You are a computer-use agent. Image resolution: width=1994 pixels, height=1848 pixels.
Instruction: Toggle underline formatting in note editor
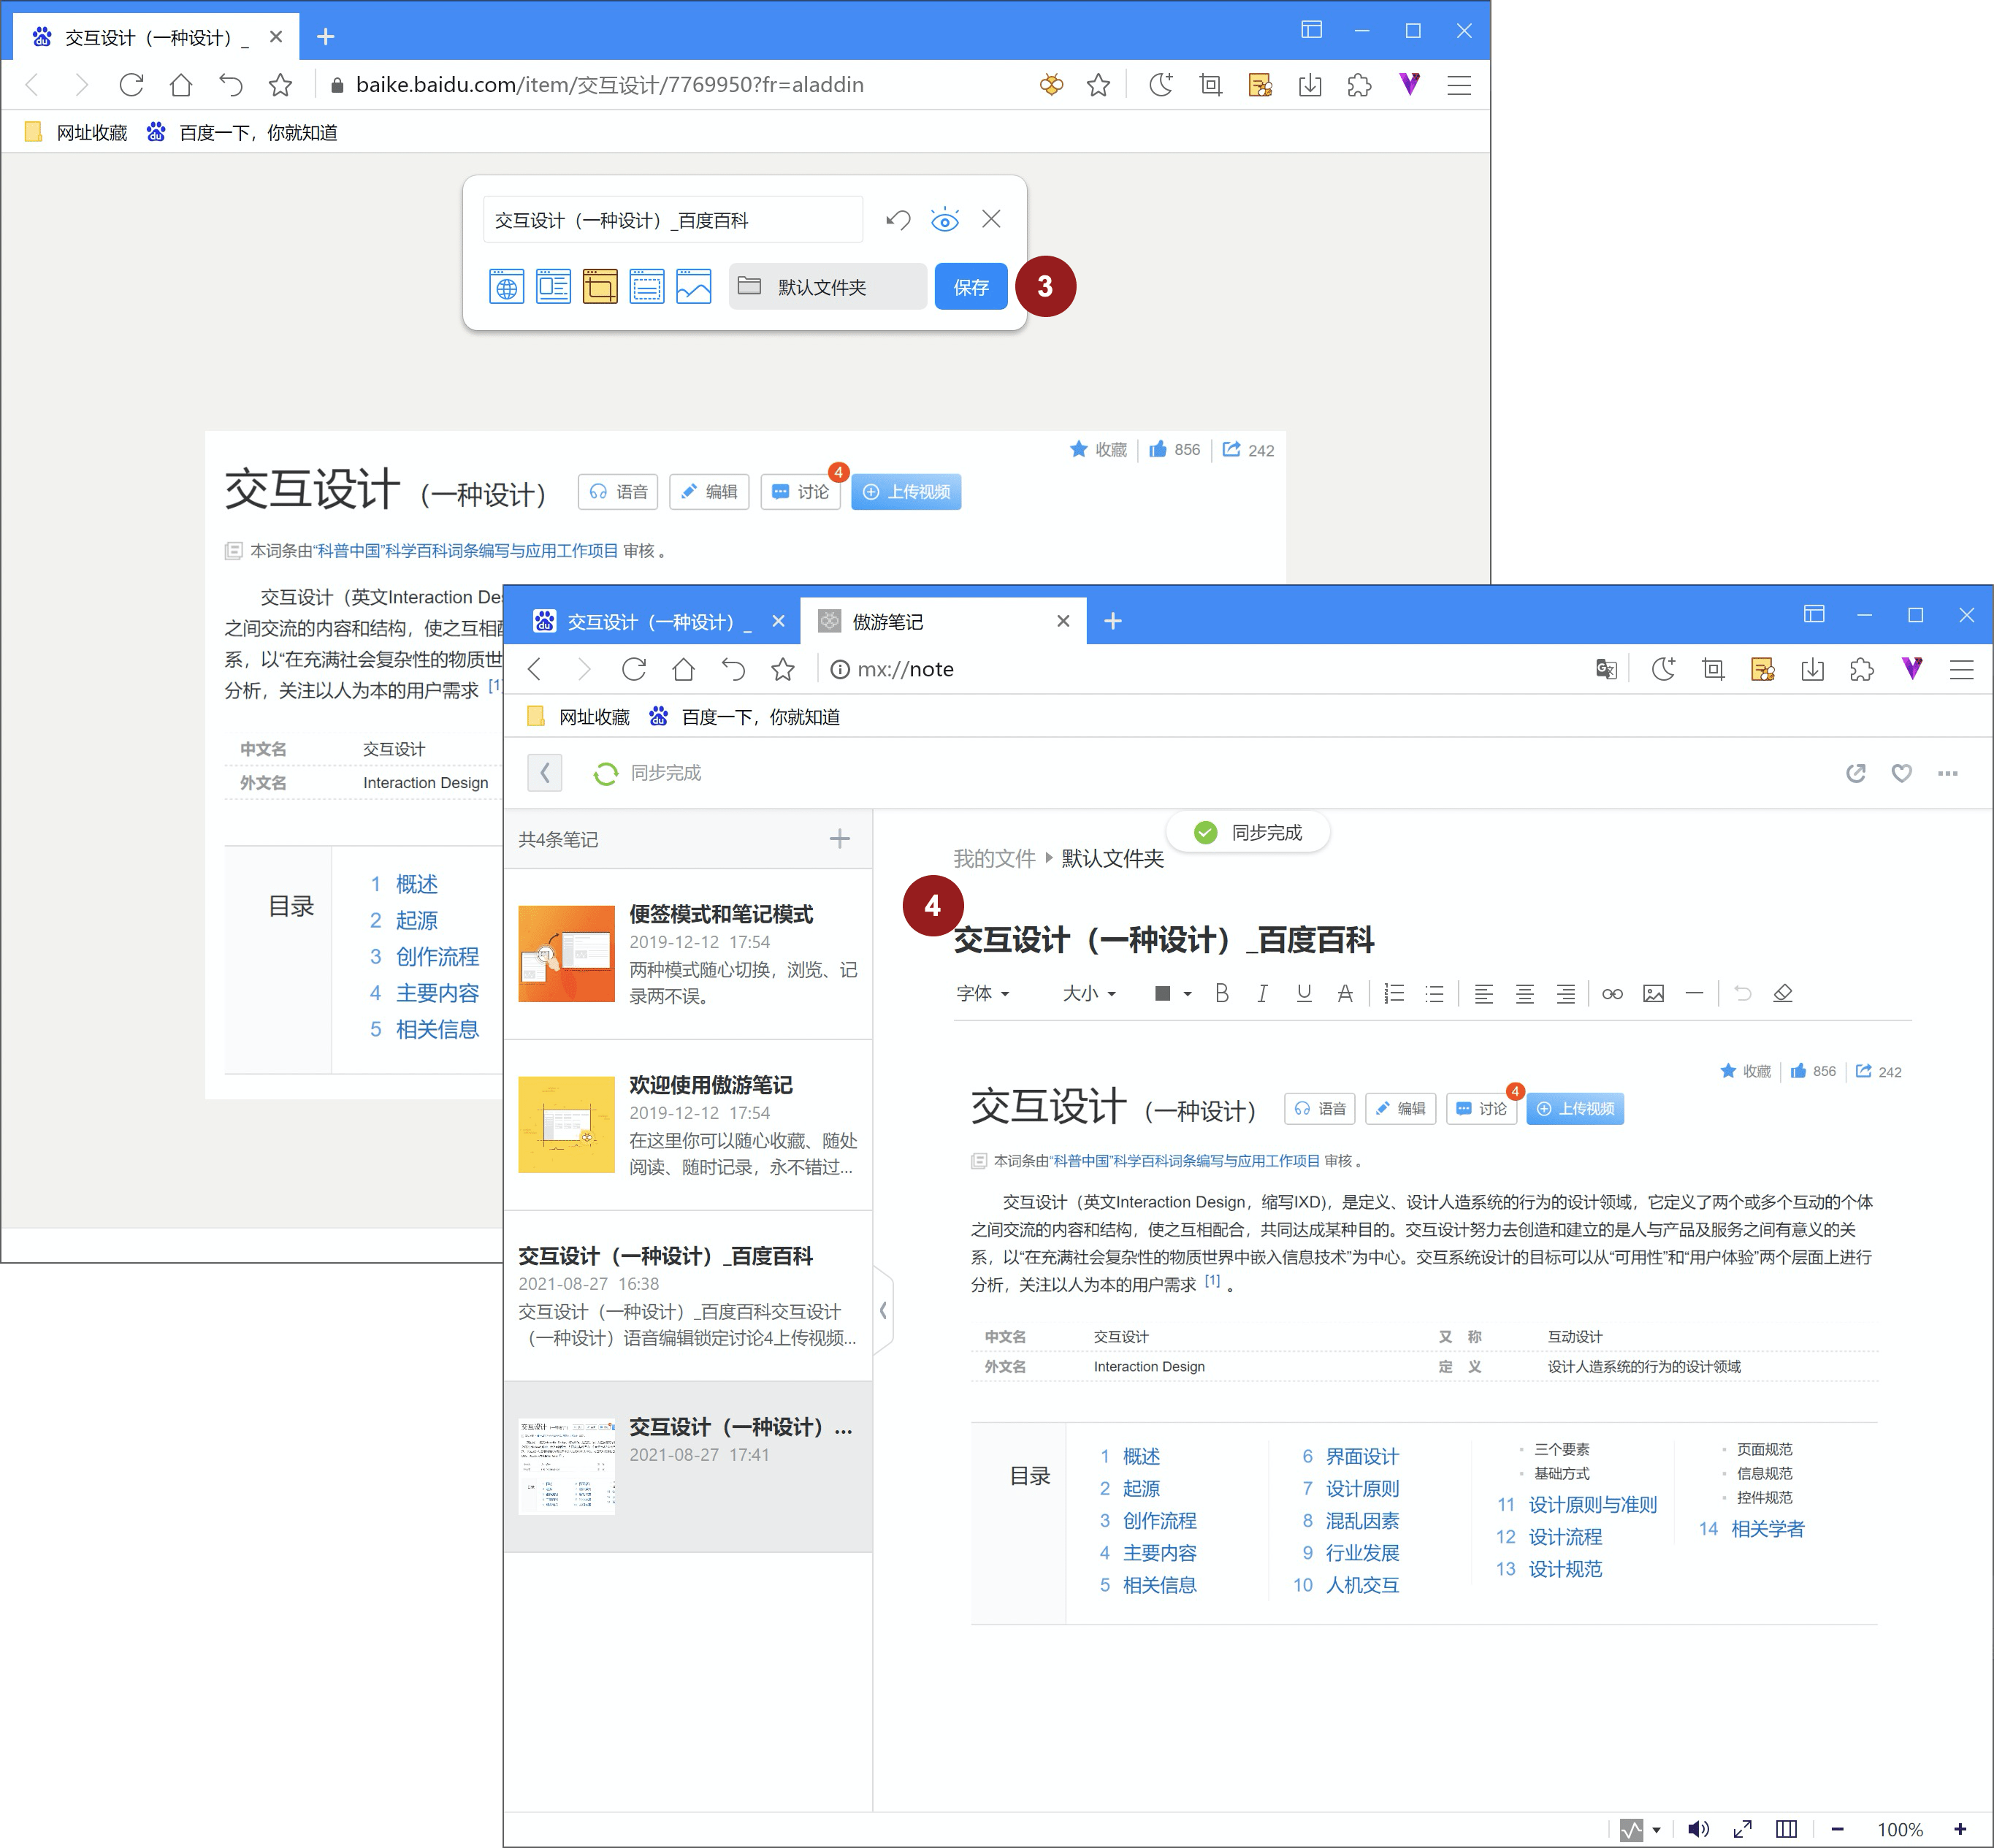(x=1304, y=994)
